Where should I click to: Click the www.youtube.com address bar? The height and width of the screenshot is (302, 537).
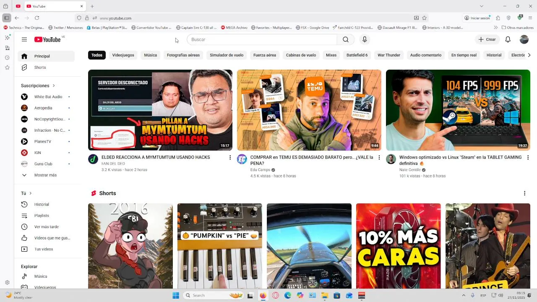pos(252,18)
